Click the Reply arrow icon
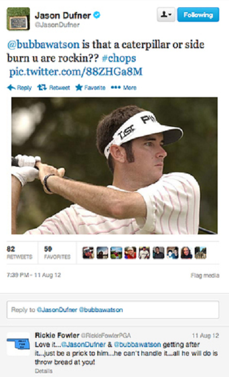 pyautogui.click(x=11, y=87)
